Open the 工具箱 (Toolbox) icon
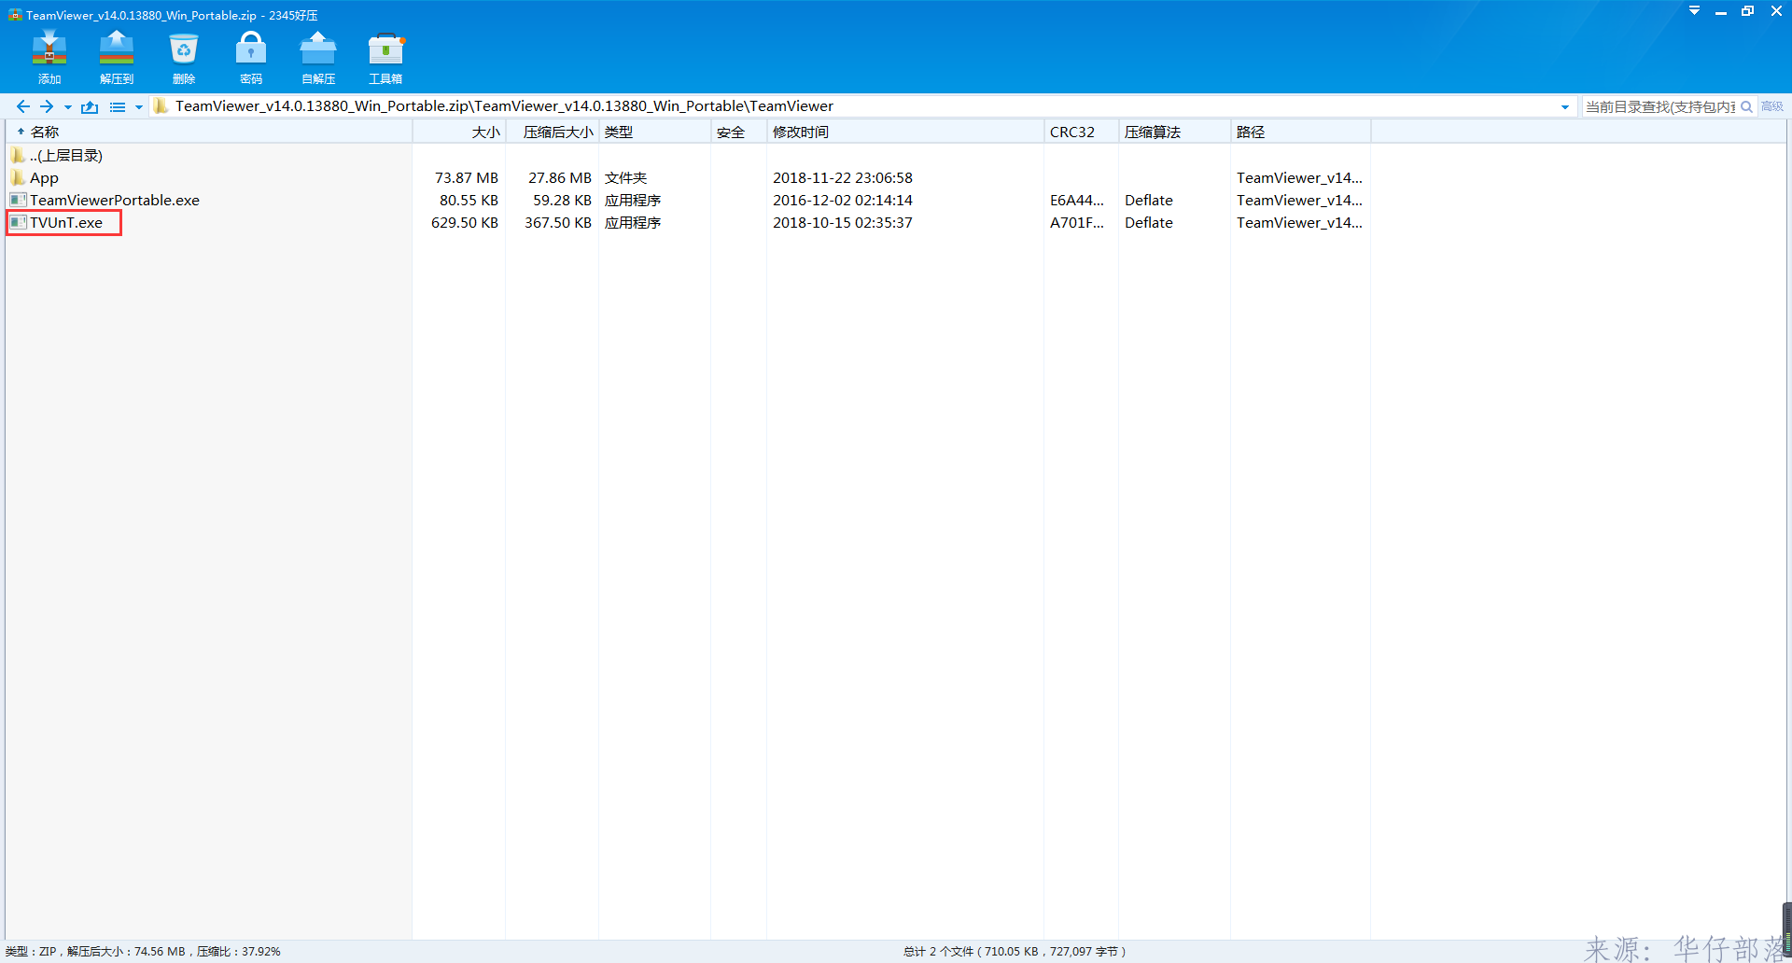The height and width of the screenshot is (963, 1792). click(x=385, y=57)
